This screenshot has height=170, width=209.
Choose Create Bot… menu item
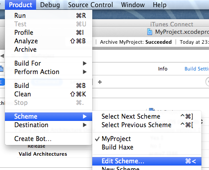click(49, 139)
